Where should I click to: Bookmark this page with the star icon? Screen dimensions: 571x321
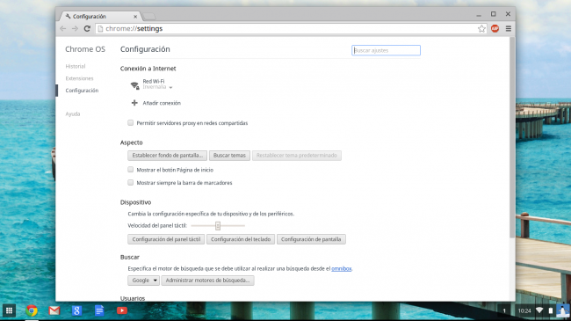[481, 28]
